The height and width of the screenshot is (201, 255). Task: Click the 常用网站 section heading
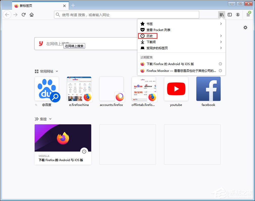[47, 71]
